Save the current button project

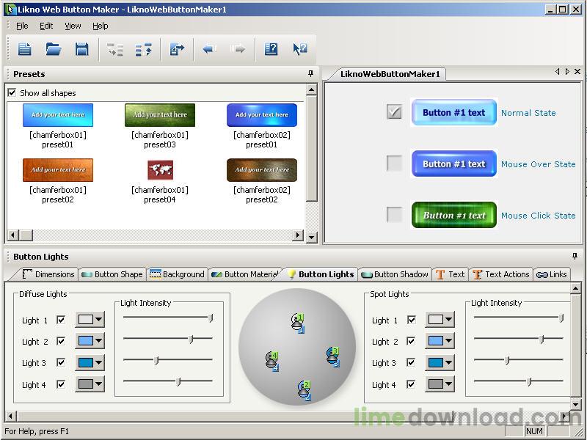(82, 49)
